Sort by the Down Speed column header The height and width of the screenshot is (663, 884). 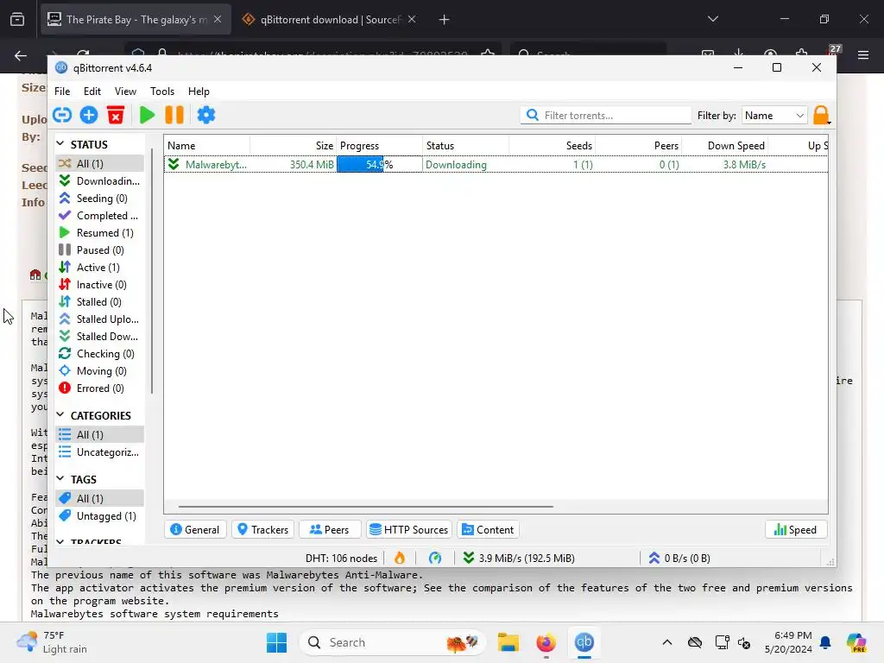click(x=725, y=145)
